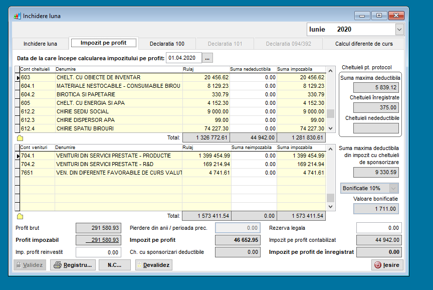
Task: Click the Impozit pe profit de înregistrat value
Action: [379, 252]
